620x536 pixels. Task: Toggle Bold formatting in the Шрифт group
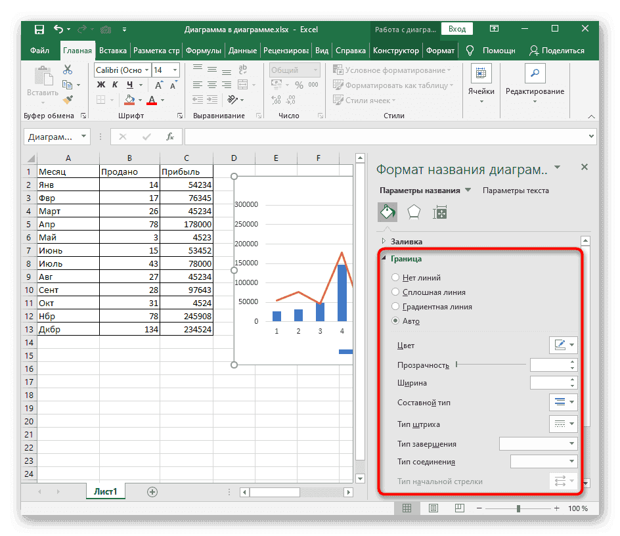(x=100, y=85)
